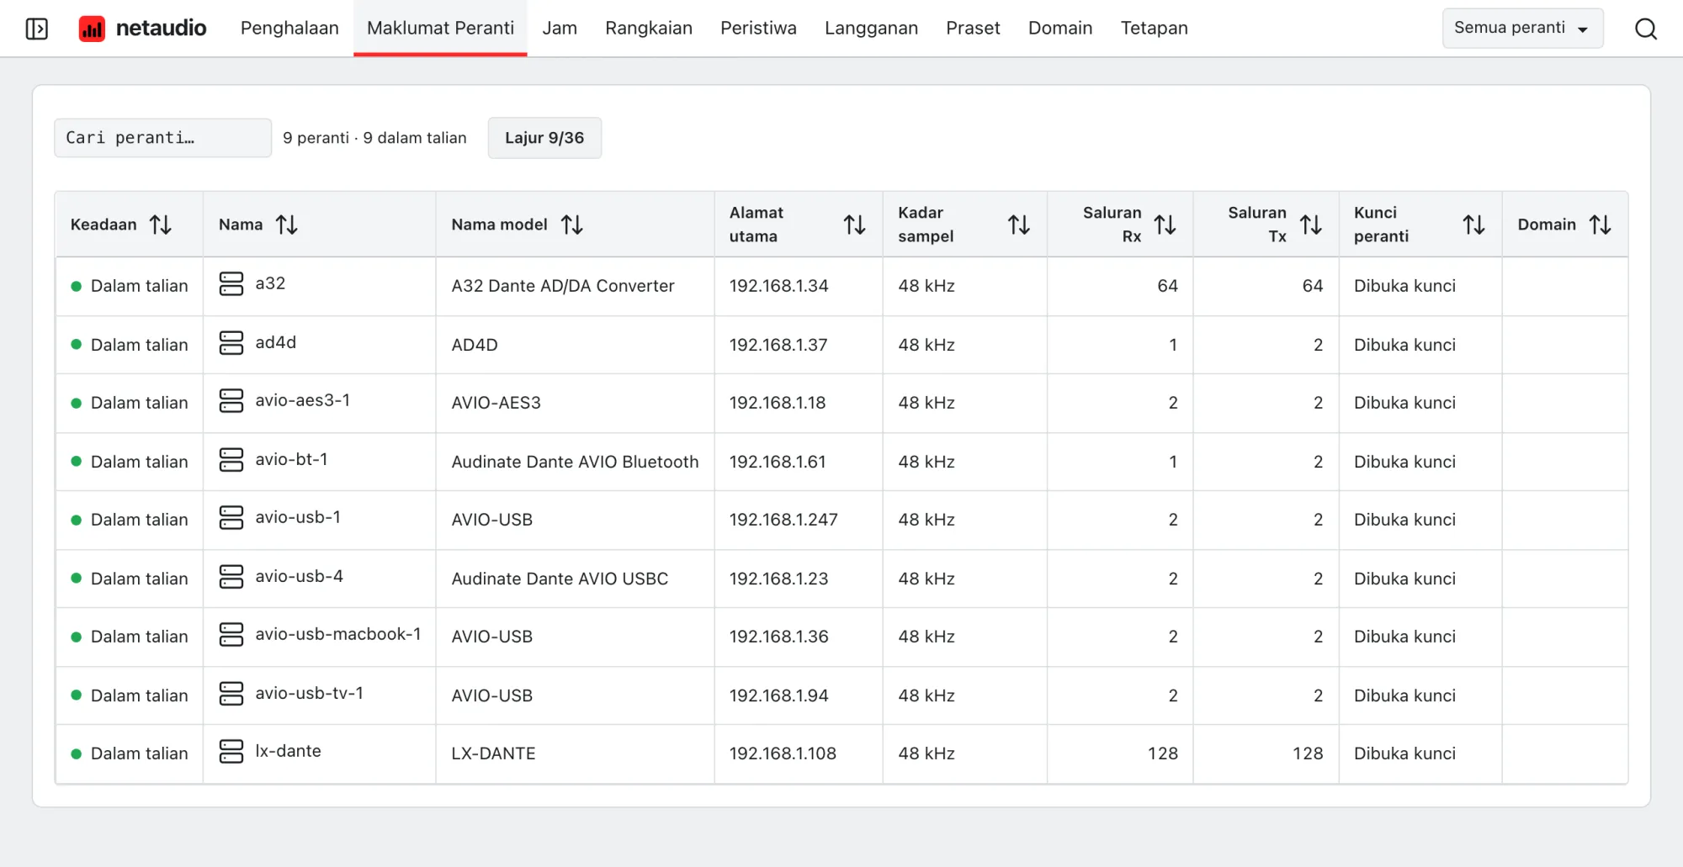Click the Keadaan column header label
Viewport: 1683px width, 867px height.
coord(104,225)
